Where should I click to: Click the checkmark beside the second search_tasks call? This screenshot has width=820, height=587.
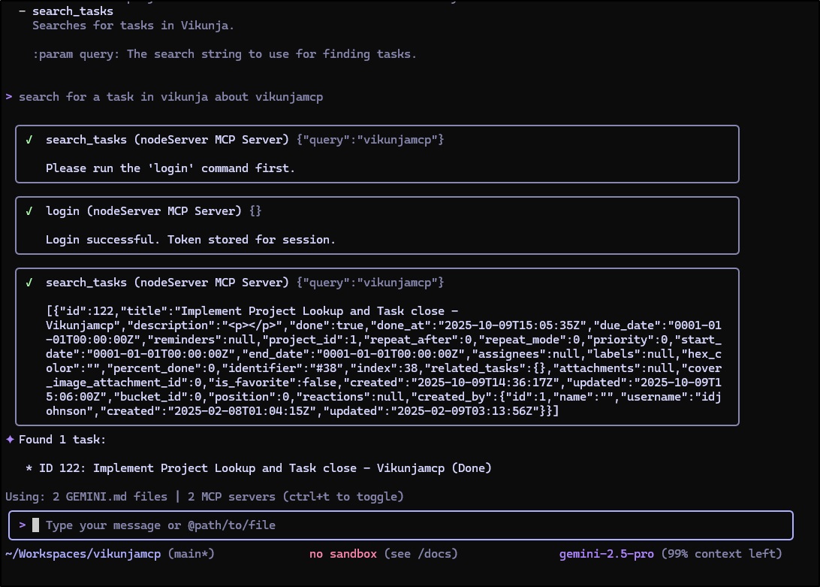29,283
